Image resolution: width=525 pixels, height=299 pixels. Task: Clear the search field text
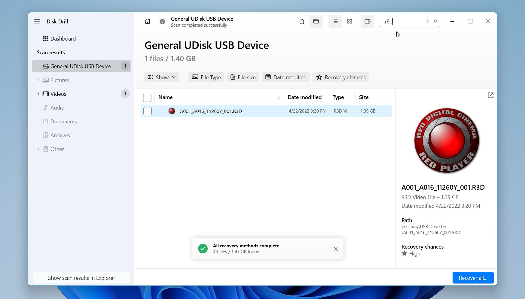tap(427, 21)
